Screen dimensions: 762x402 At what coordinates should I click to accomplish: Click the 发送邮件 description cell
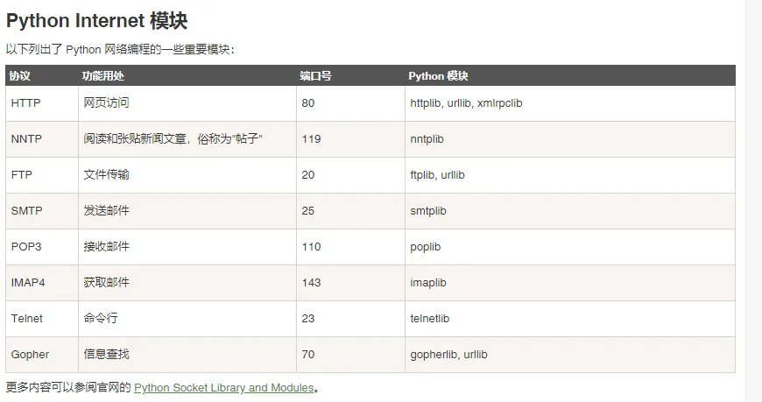pos(106,211)
